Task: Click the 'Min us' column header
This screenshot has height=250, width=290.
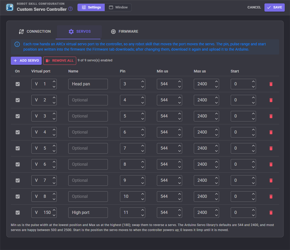Action: (x=162, y=71)
